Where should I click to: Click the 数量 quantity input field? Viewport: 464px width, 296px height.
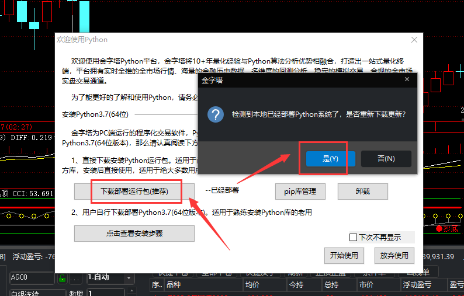click(106, 292)
